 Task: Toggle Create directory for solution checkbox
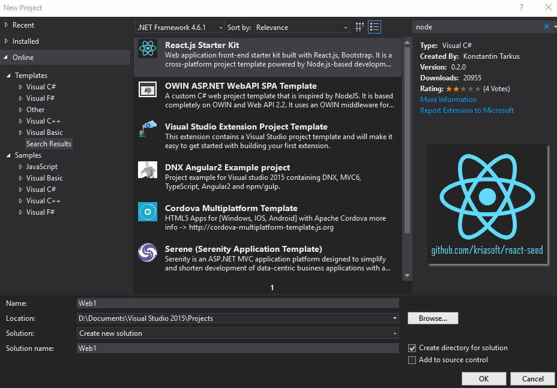[412, 348]
